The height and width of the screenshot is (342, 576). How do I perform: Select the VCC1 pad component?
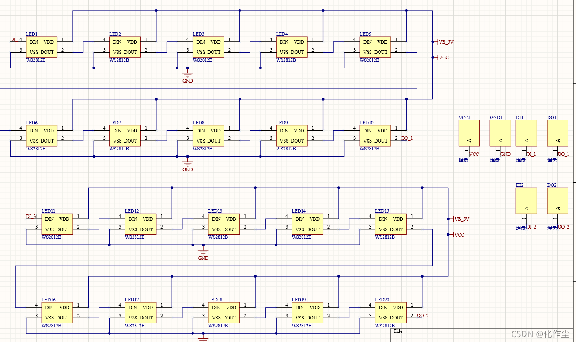469,133
